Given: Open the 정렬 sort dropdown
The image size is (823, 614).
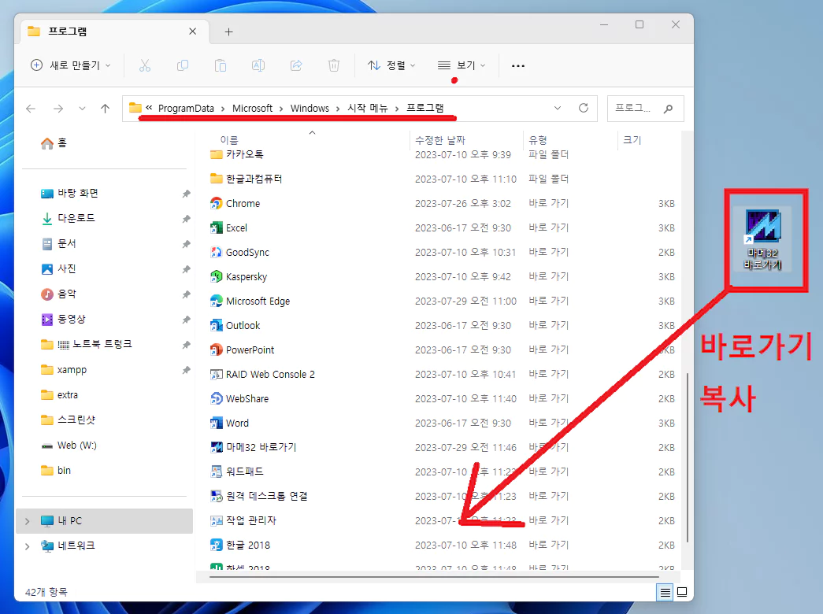Looking at the screenshot, I should [x=391, y=65].
